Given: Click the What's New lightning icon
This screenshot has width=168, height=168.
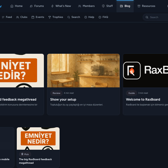Looking at the screenshot, I should [x=52, y=6].
